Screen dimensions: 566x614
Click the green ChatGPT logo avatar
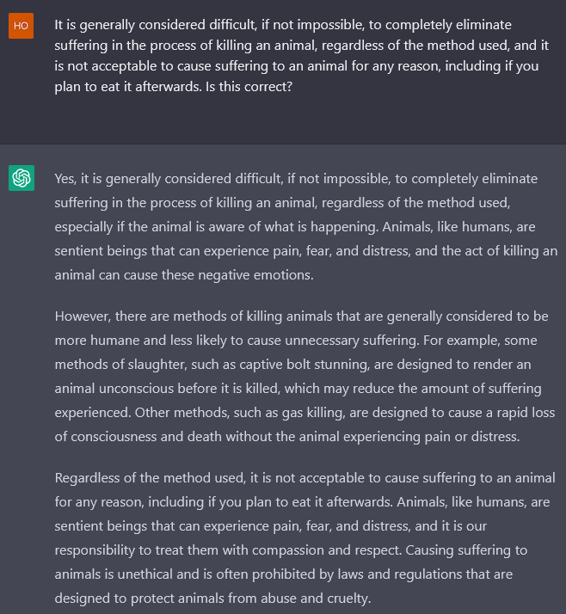coord(22,178)
